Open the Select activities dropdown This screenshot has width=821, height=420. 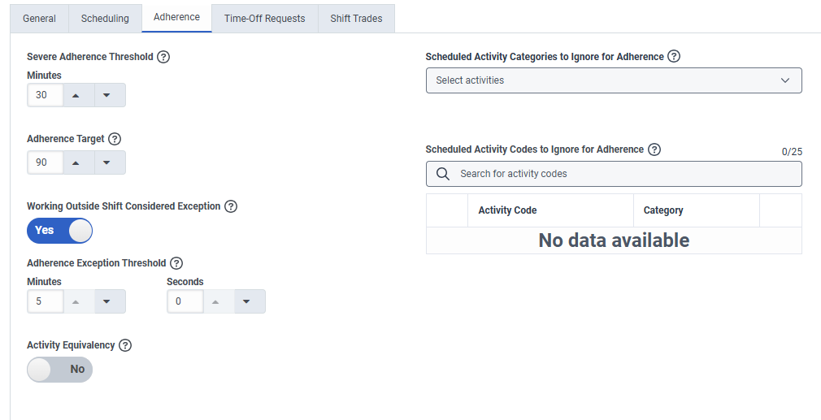tap(614, 80)
